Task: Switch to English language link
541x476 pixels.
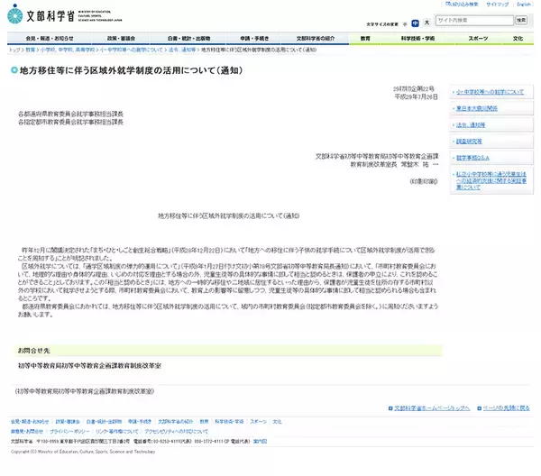Action: click(x=525, y=5)
